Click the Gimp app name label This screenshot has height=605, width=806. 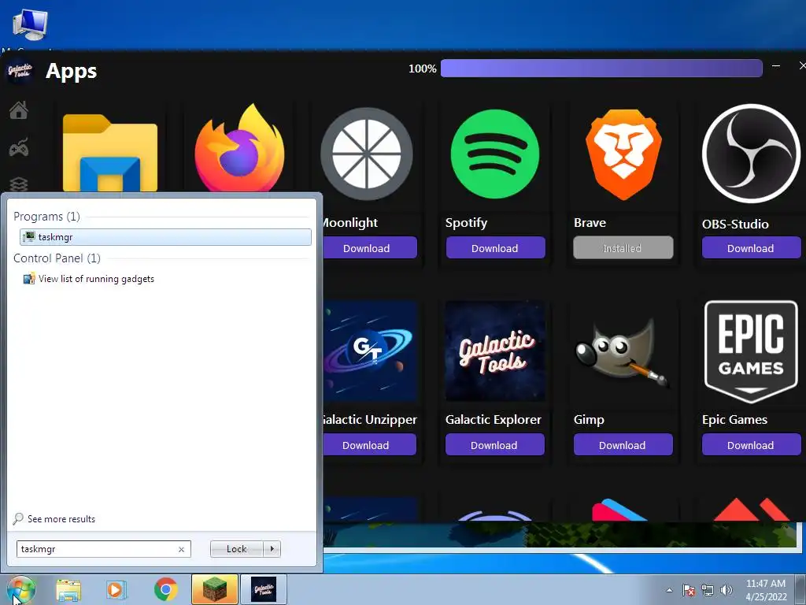[x=589, y=420]
